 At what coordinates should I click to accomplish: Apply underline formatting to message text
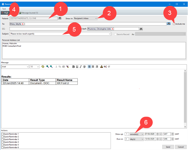click(x=81, y=67)
